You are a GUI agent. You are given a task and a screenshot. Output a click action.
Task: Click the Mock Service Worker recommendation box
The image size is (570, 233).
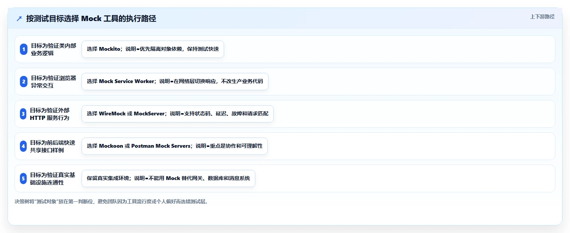click(175, 82)
